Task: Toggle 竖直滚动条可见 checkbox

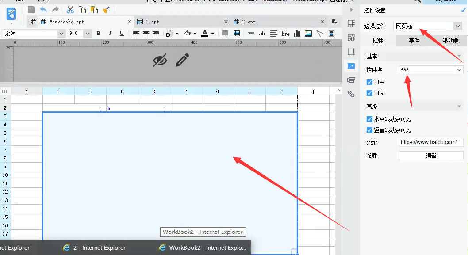Action: [x=369, y=130]
